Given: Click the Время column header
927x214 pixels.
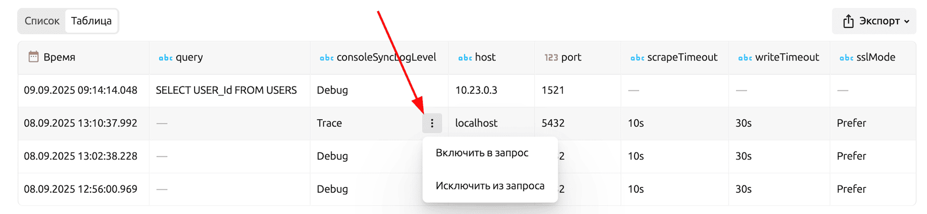Looking at the screenshot, I should tap(59, 57).
